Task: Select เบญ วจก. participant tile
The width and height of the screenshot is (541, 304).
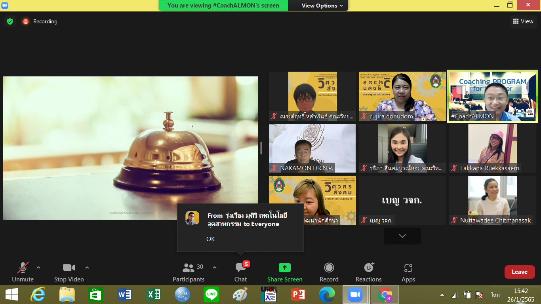Action: (x=402, y=200)
